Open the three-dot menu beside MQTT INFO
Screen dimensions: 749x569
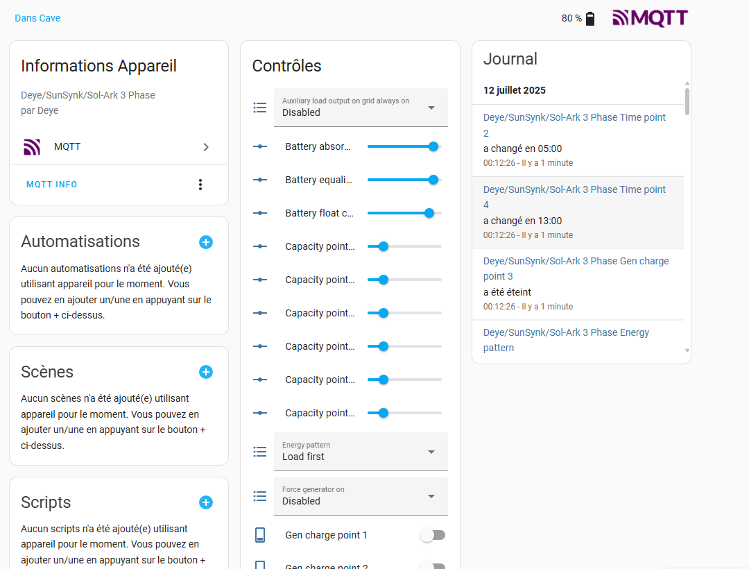click(x=200, y=185)
